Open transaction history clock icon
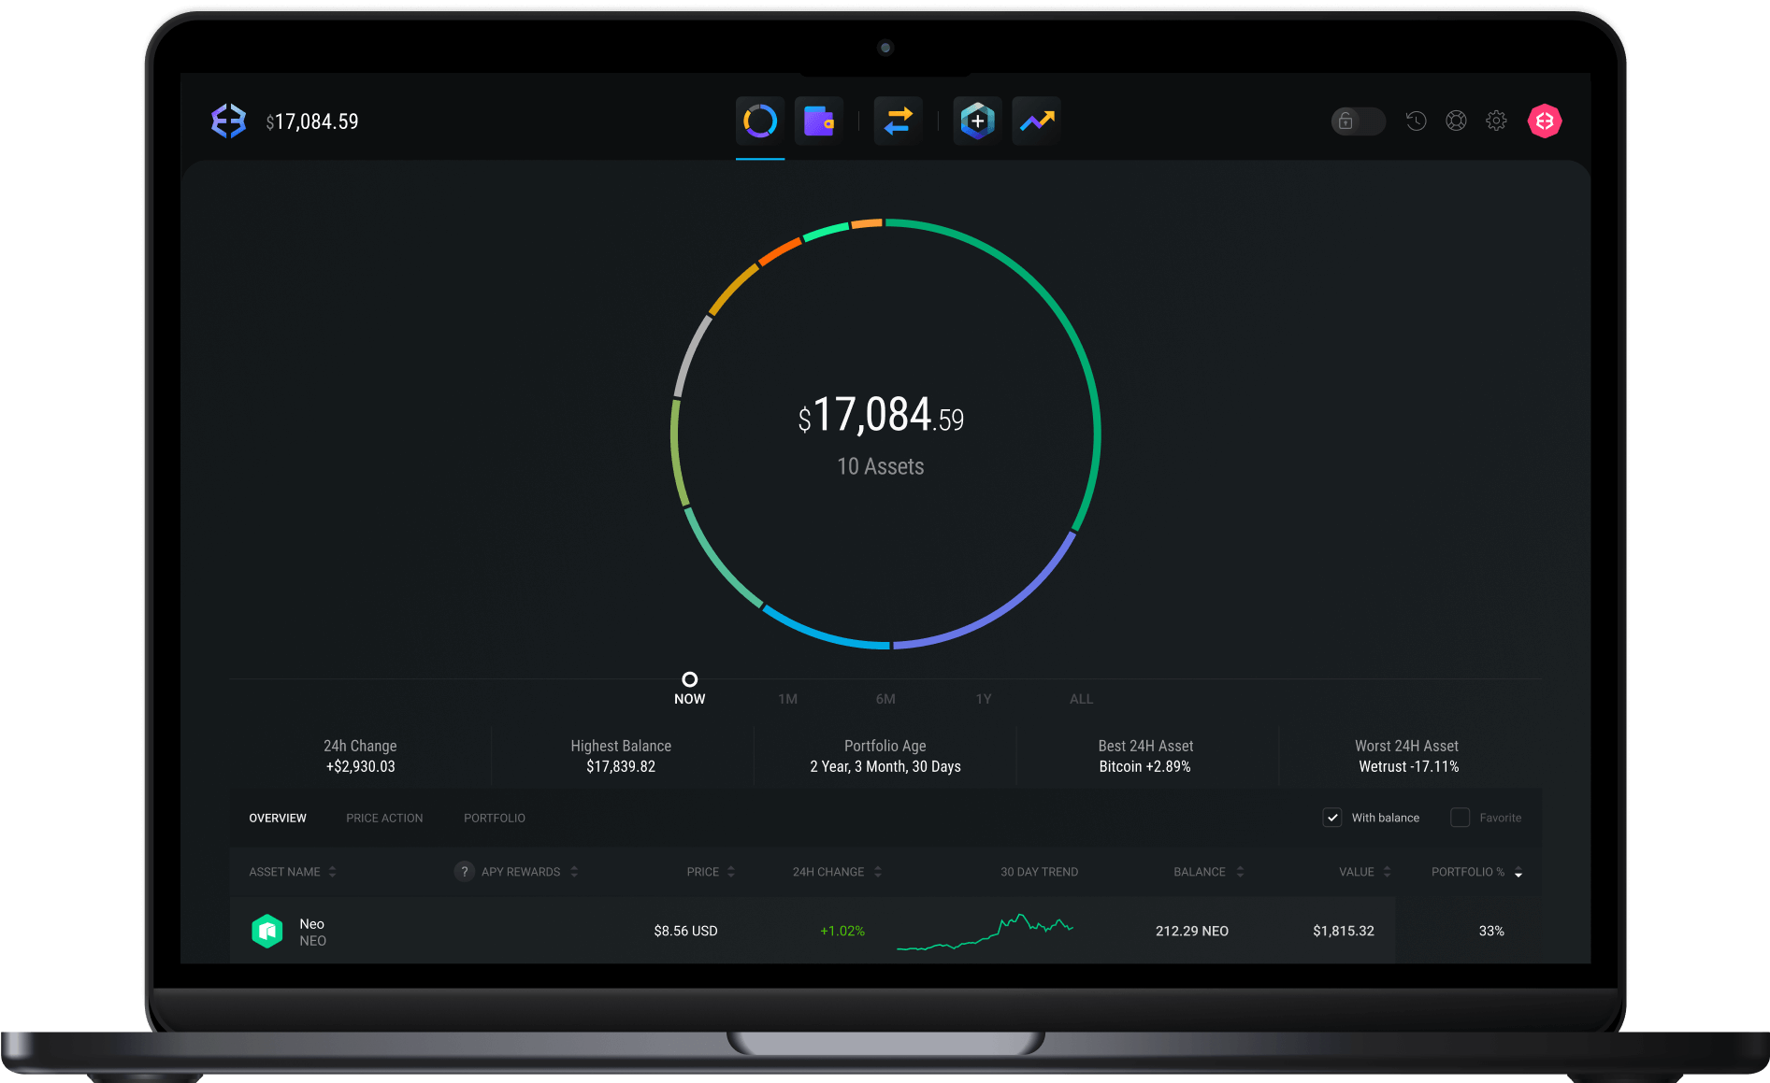 [x=1417, y=121]
